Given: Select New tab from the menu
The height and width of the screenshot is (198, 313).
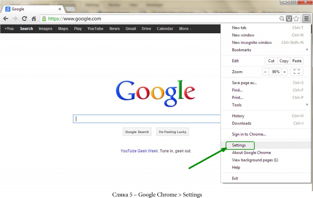Looking at the screenshot, I should pos(266,28).
